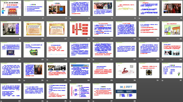This screenshot has height=102, width=183.
Task: Click the animation star icon under slide 26
Action: [24, 80]
